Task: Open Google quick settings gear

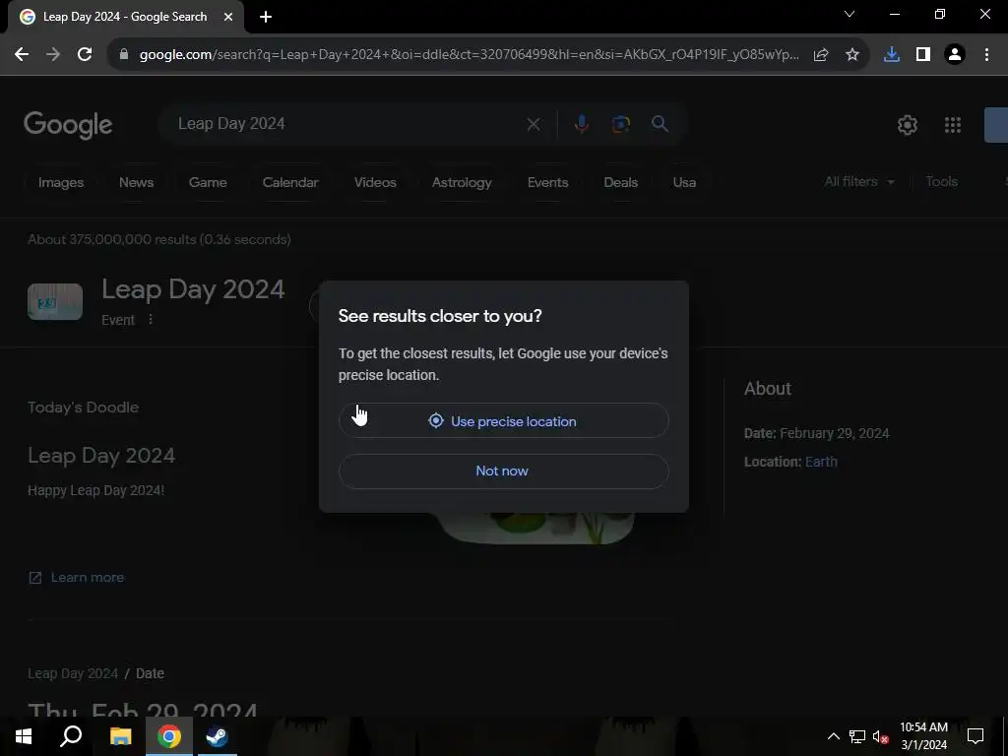Action: coord(907,125)
